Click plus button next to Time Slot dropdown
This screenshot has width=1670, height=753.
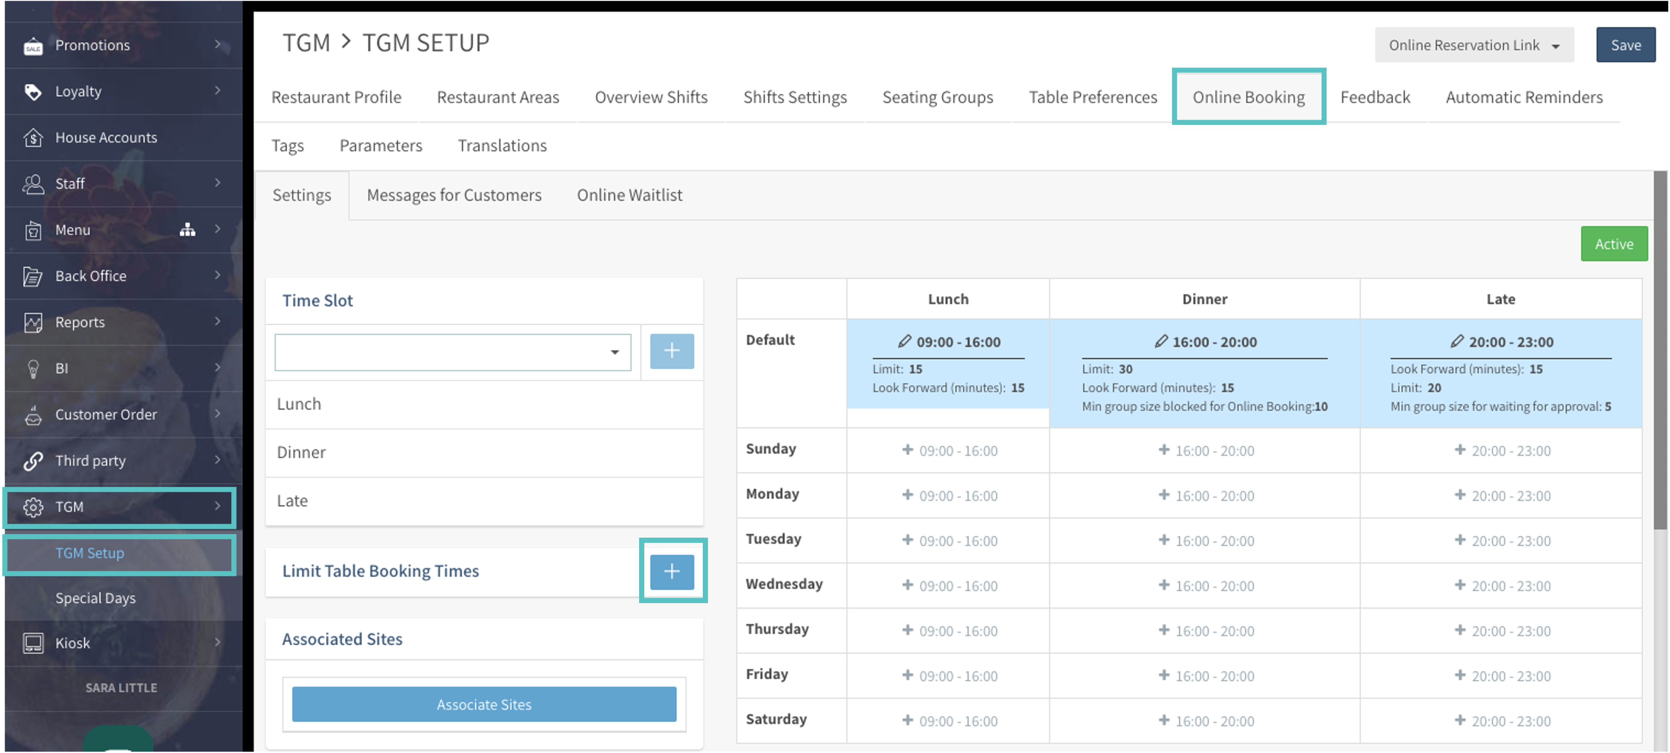pyautogui.click(x=672, y=351)
